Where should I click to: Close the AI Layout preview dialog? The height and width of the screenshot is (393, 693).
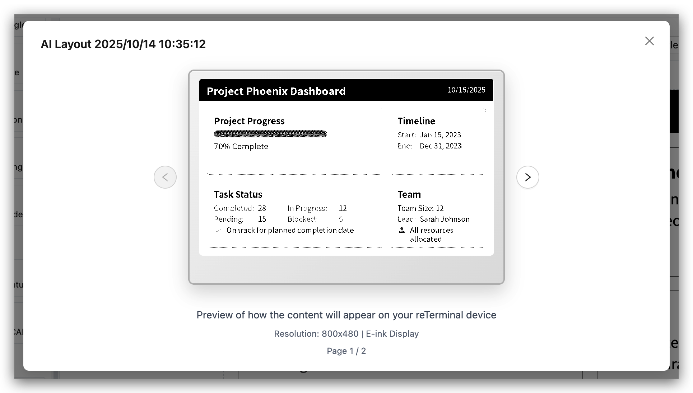pos(649,41)
